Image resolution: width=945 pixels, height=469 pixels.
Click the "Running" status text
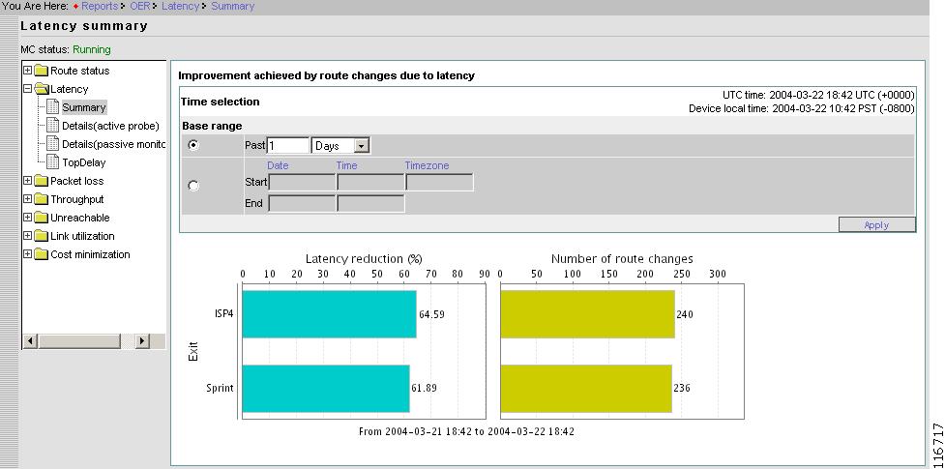92,49
